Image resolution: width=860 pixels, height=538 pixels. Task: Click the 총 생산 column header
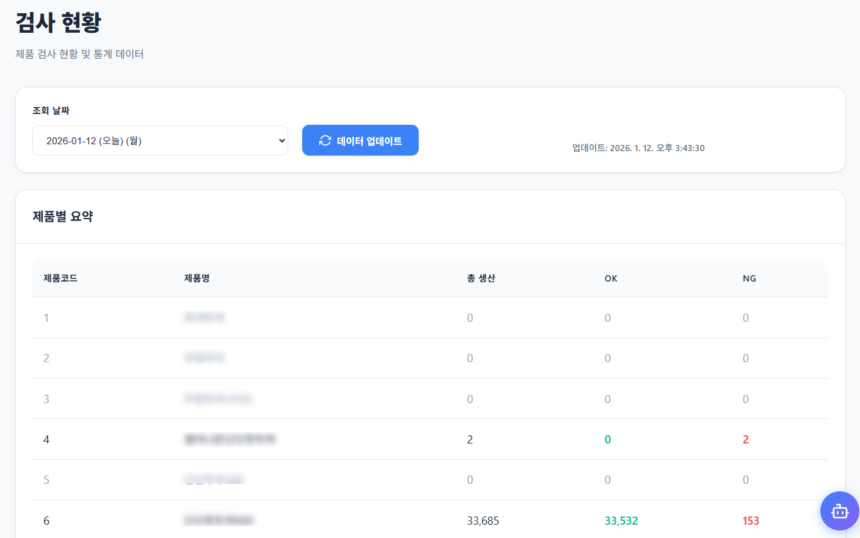[x=481, y=278]
